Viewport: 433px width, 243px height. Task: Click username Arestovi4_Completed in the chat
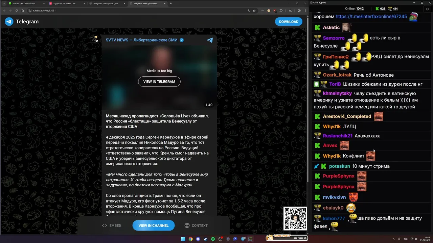347,116
